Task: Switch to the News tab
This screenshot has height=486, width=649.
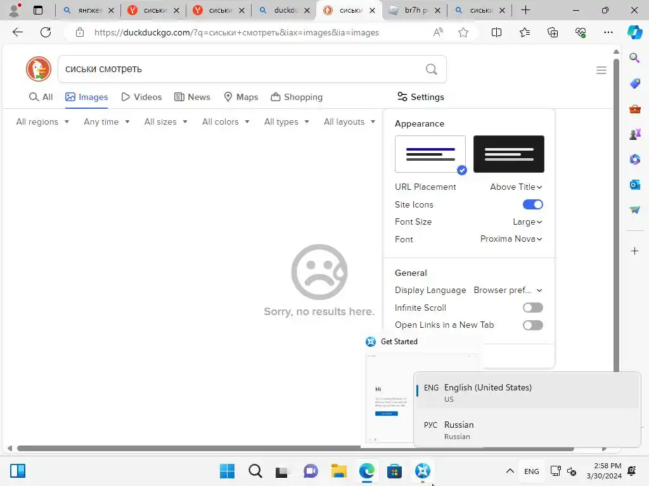Action: [x=192, y=97]
